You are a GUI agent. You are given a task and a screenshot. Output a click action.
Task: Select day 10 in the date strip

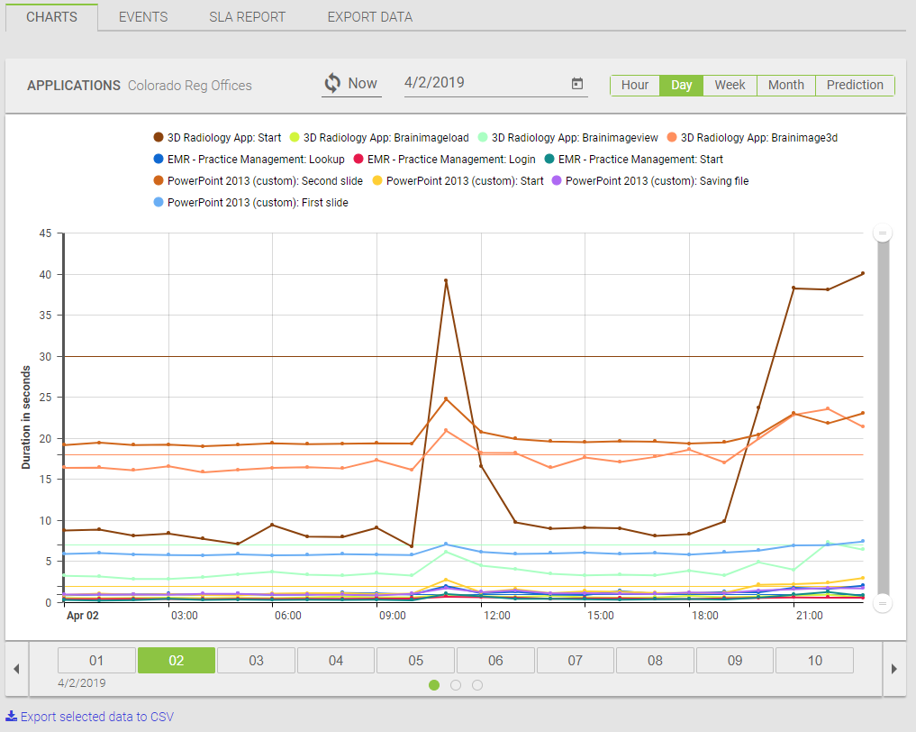point(814,660)
